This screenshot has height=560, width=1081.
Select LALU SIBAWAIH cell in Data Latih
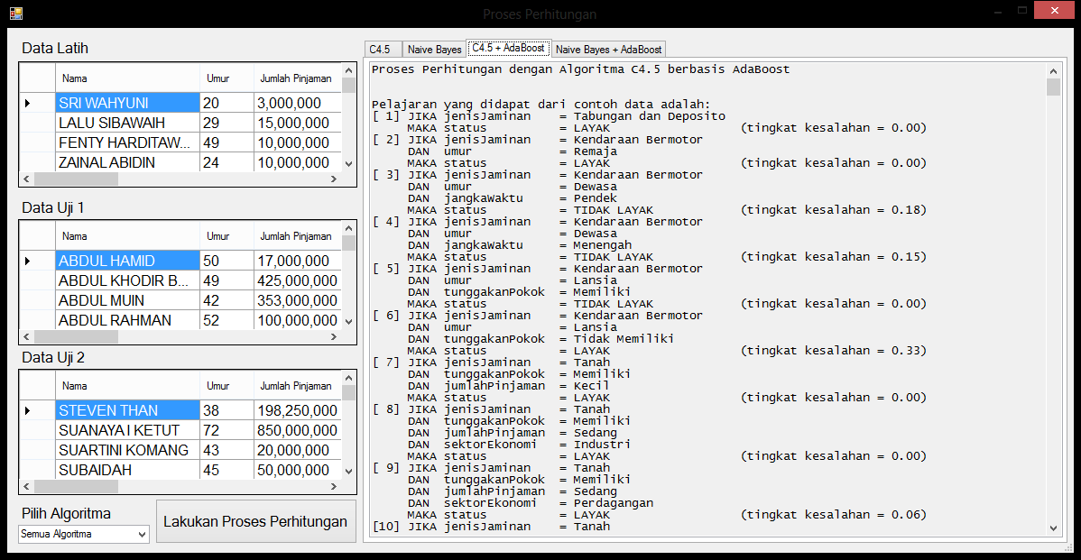pos(126,123)
